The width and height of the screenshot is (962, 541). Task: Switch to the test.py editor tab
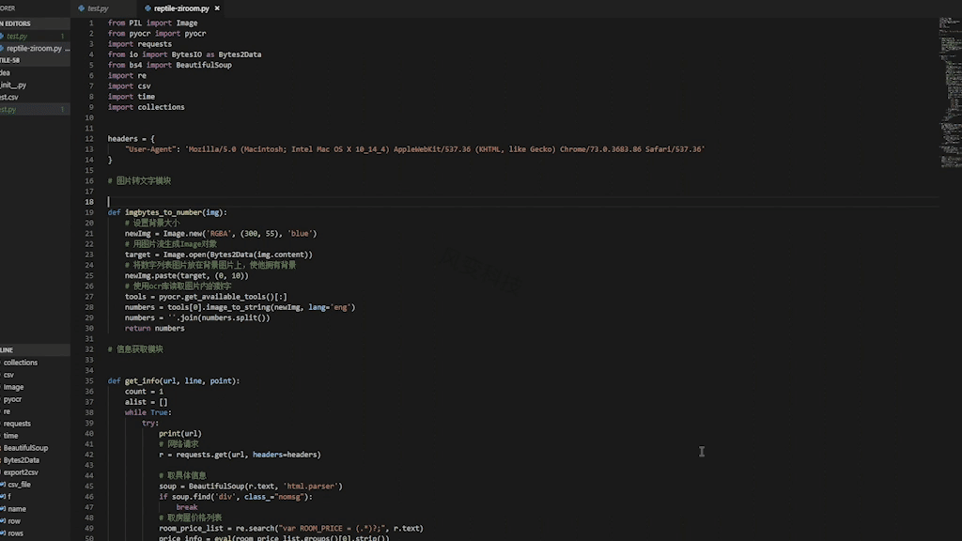coord(98,8)
